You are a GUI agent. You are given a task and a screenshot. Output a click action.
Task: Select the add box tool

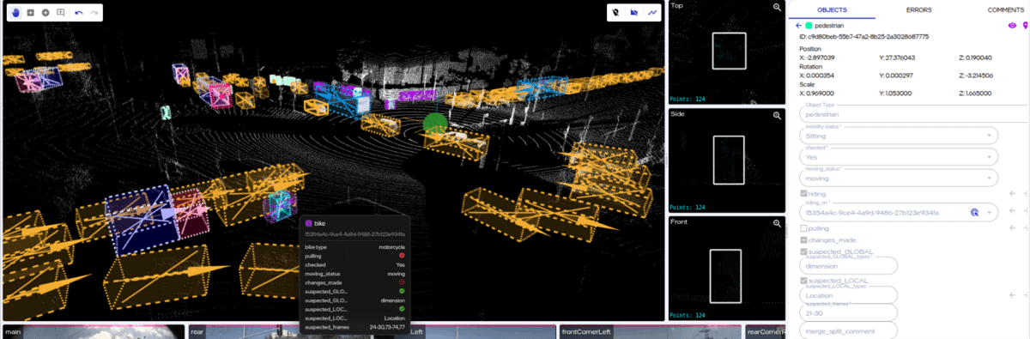[x=31, y=13]
